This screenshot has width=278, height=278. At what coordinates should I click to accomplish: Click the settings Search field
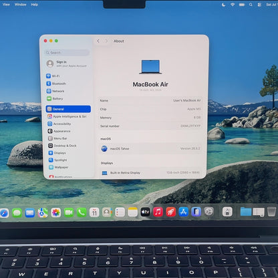(x=67, y=53)
